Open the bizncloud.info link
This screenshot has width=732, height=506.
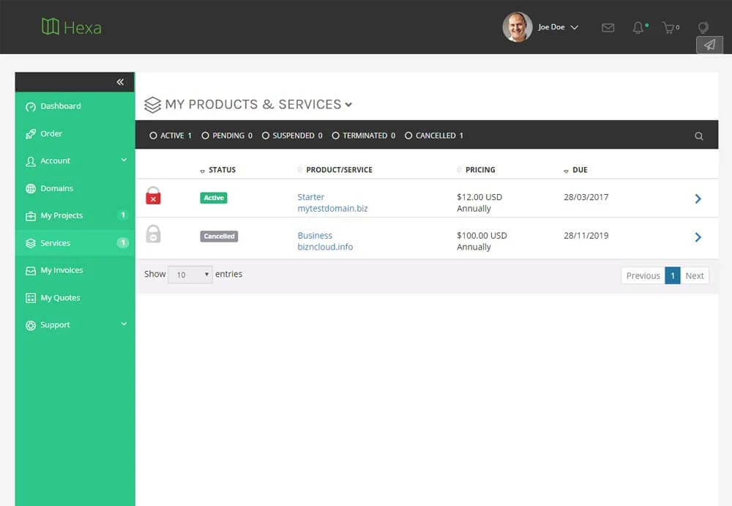325,247
